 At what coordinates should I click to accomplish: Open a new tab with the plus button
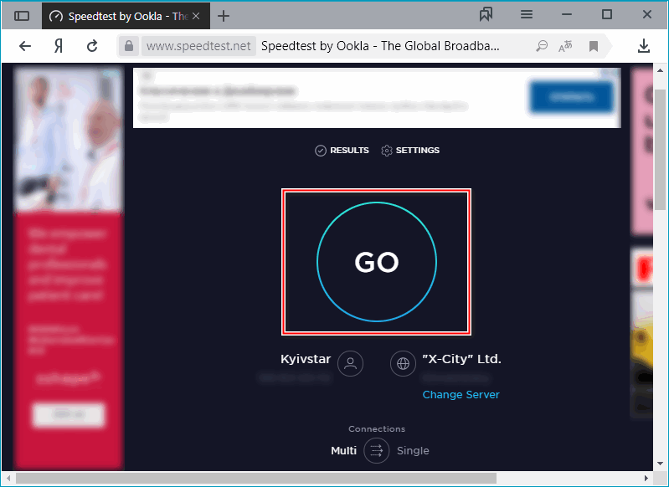point(224,16)
